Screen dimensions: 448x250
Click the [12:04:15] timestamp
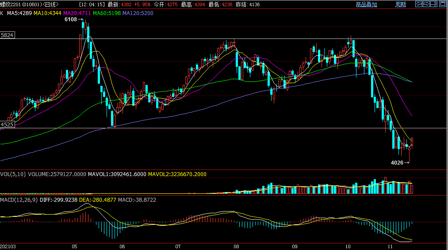92,4
